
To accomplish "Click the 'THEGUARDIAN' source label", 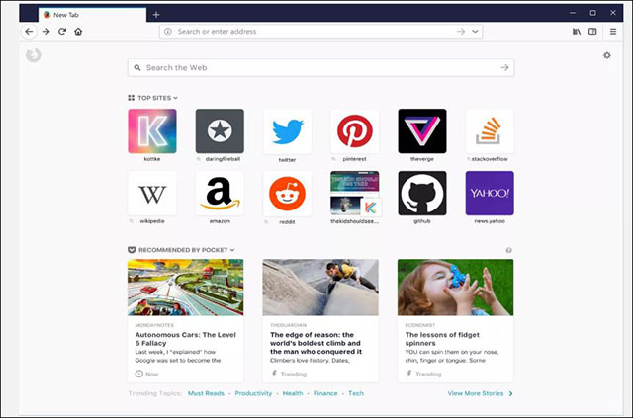I will 288,325.
